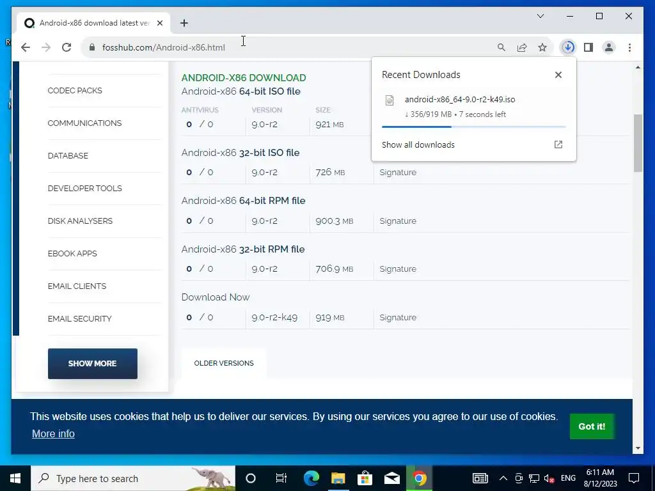This screenshot has height=491, width=655.
Task: Expand tab search chevron
Action: (x=540, y=16)
